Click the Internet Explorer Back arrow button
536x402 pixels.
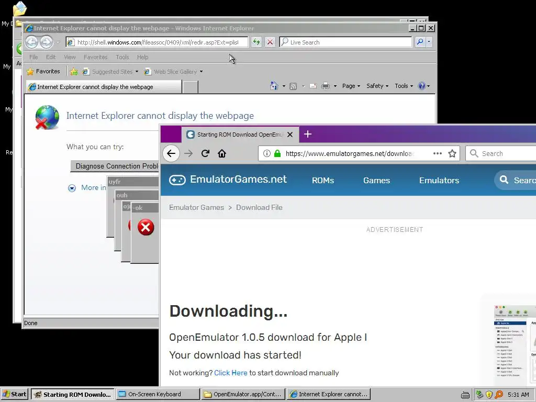tap(32, 42)
